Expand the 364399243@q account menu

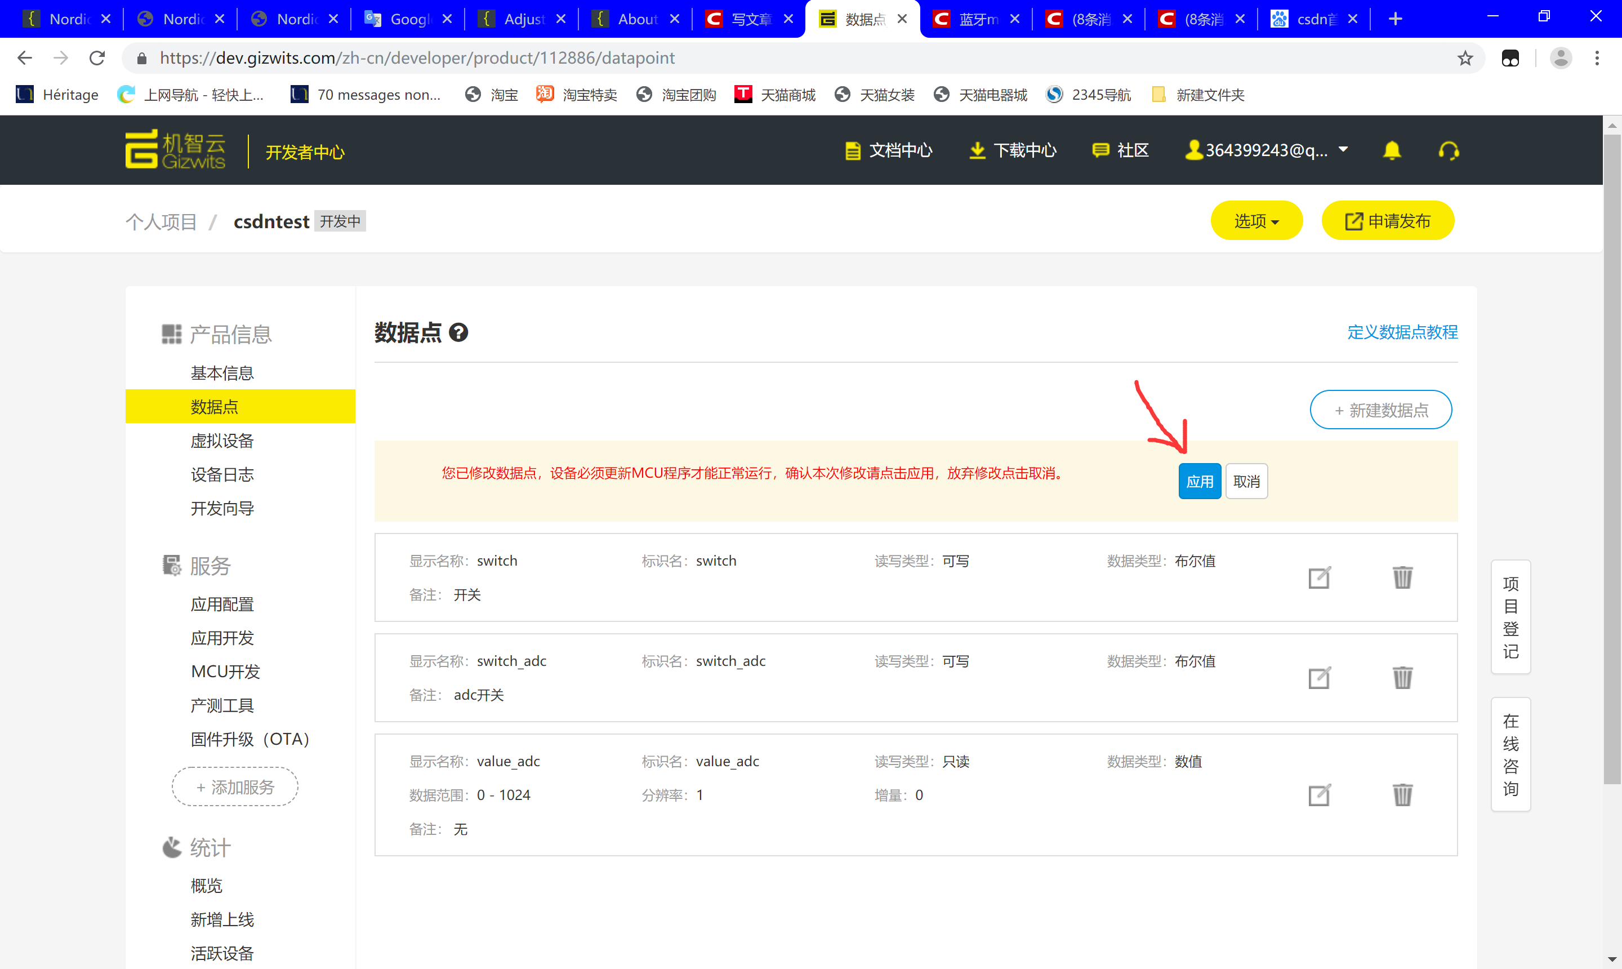[1266, 149]
